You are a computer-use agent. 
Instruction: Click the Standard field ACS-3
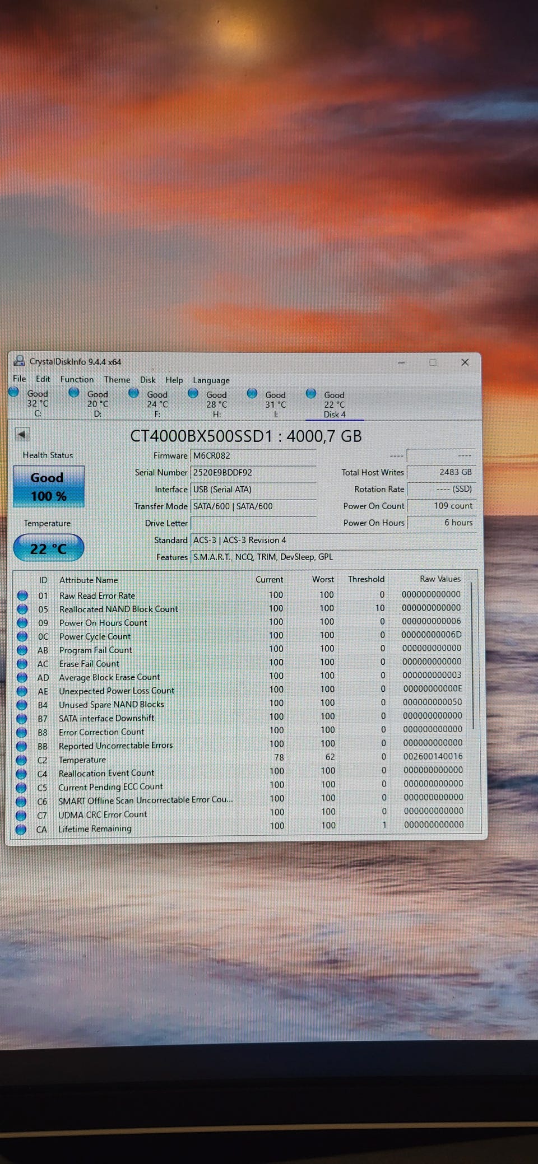click(x=333, y=540)
